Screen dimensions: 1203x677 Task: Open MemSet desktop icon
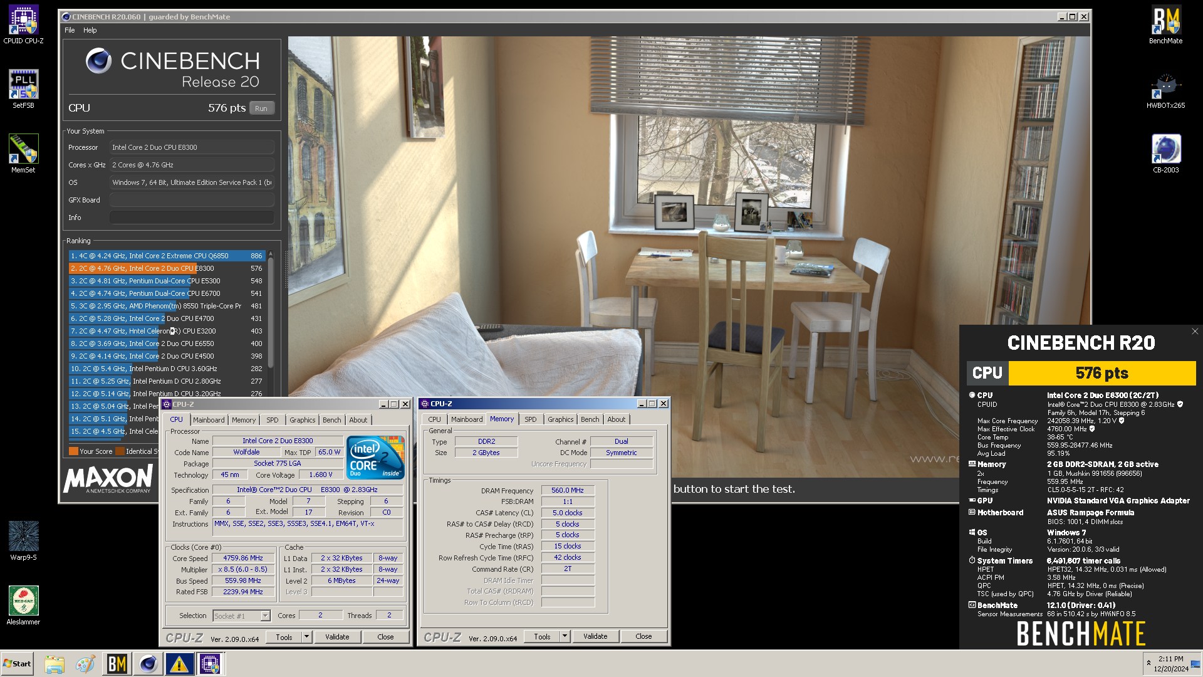23,154
